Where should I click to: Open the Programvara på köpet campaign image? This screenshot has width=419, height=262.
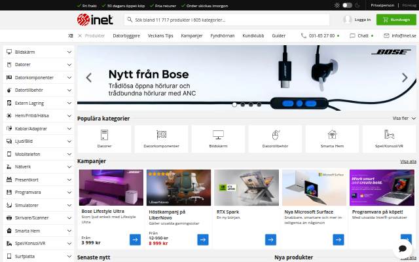[382, 187]
